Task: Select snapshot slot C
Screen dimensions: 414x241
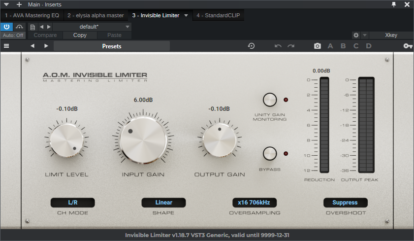Action: 356,46
